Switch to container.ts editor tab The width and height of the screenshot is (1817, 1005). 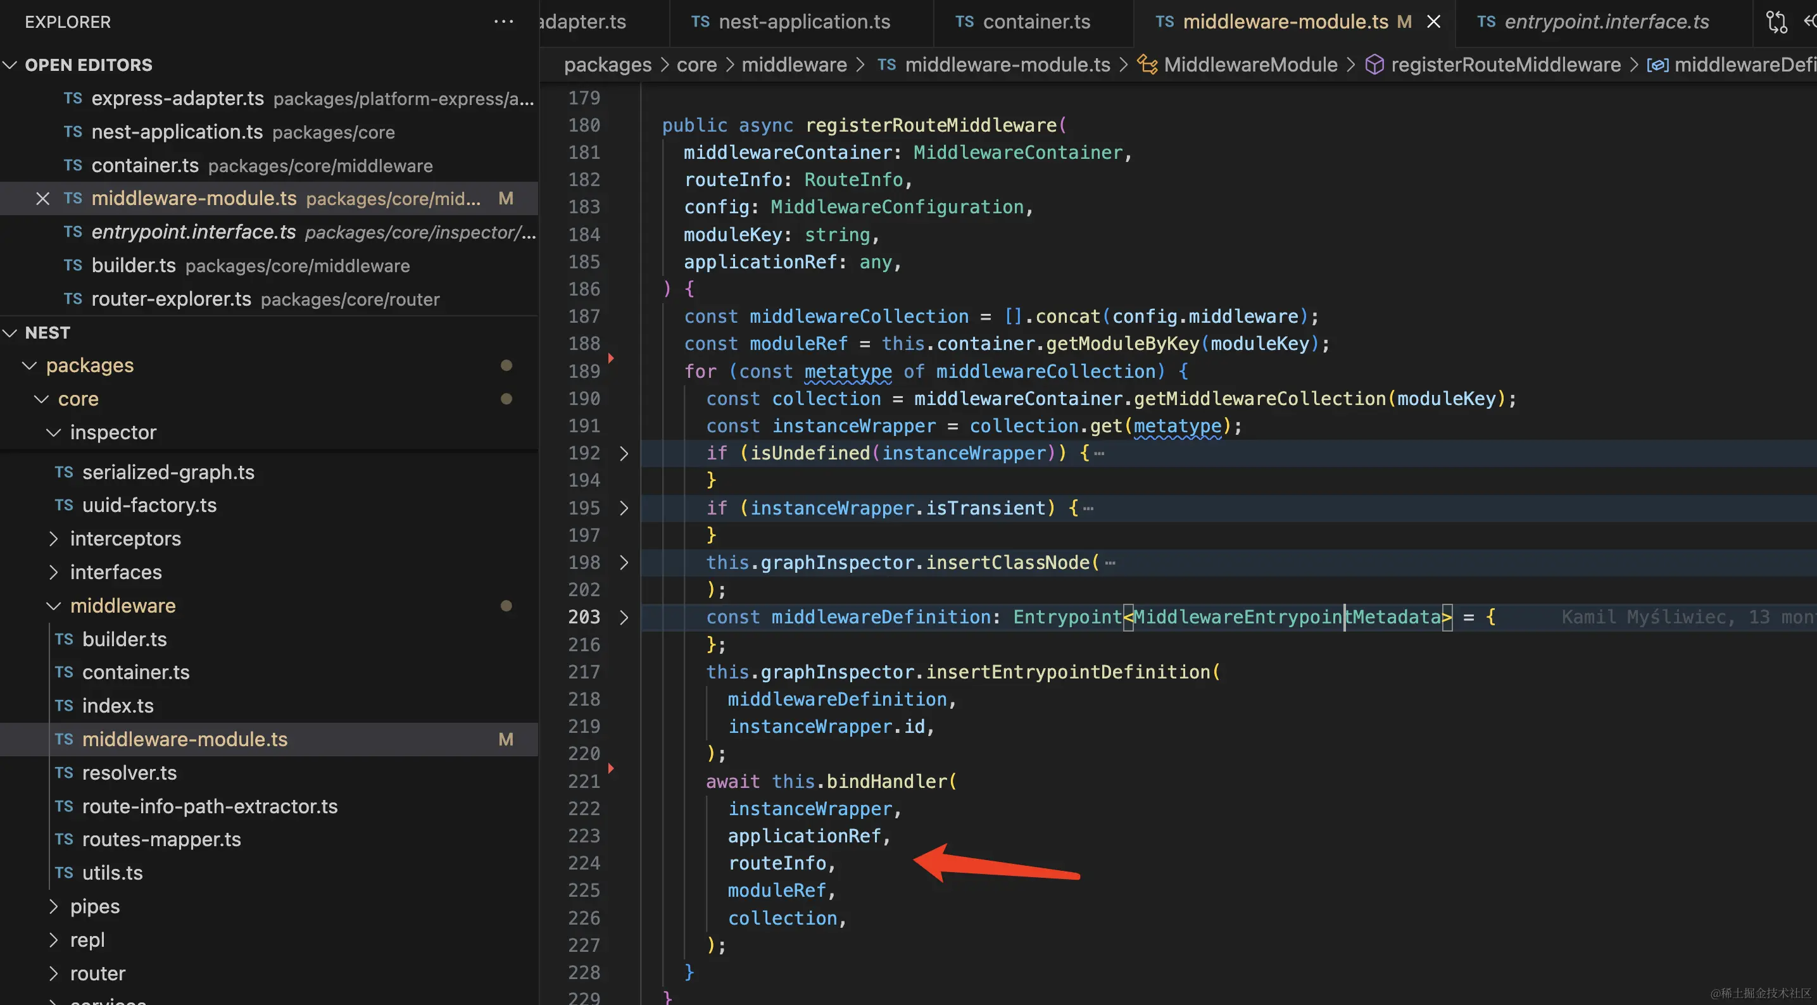click(x=1033, y=22)
